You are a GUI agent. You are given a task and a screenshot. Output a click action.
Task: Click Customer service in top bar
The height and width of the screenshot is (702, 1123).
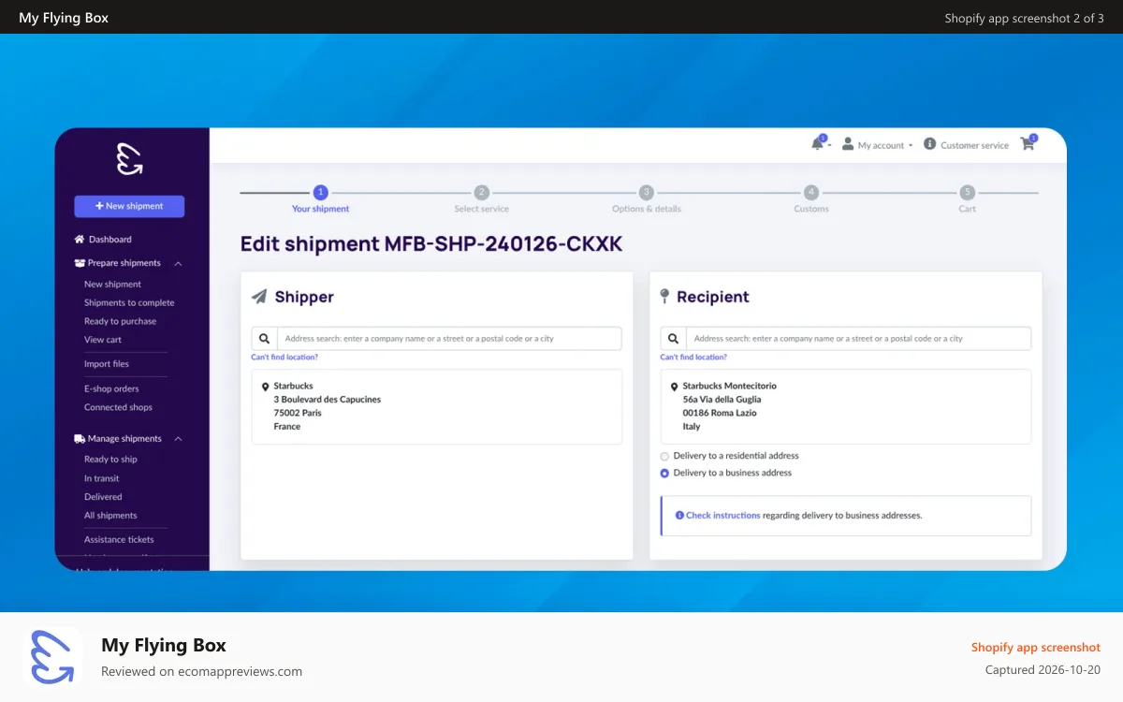point(974,145)
